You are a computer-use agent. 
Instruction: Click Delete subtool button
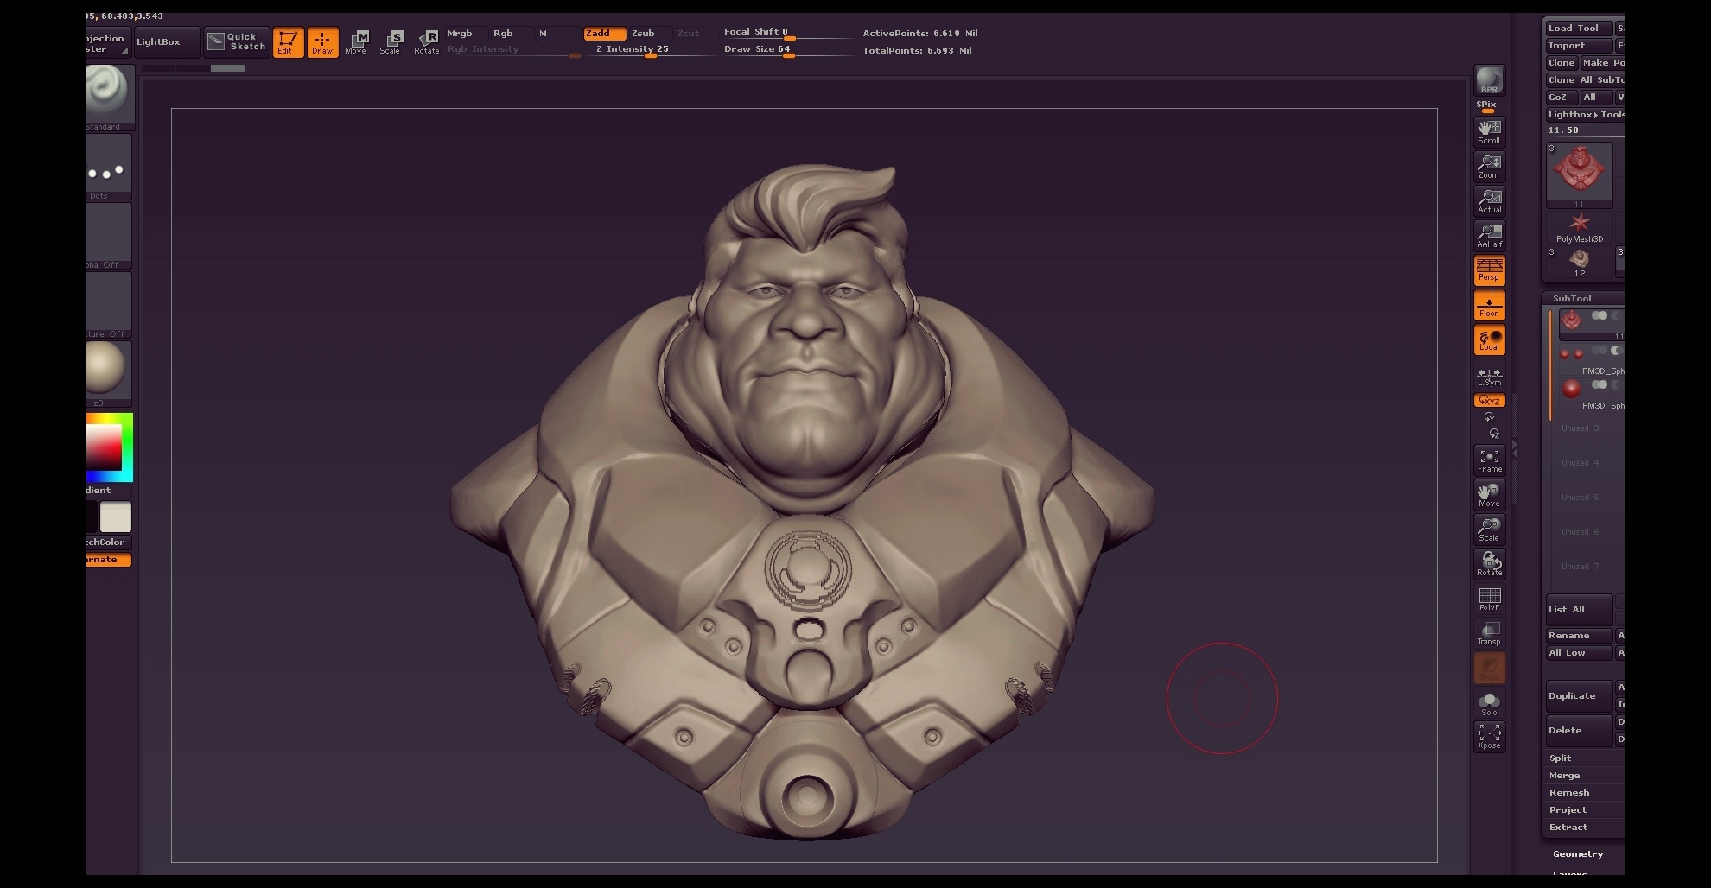pyautogui.click(x=1579, y=730)
